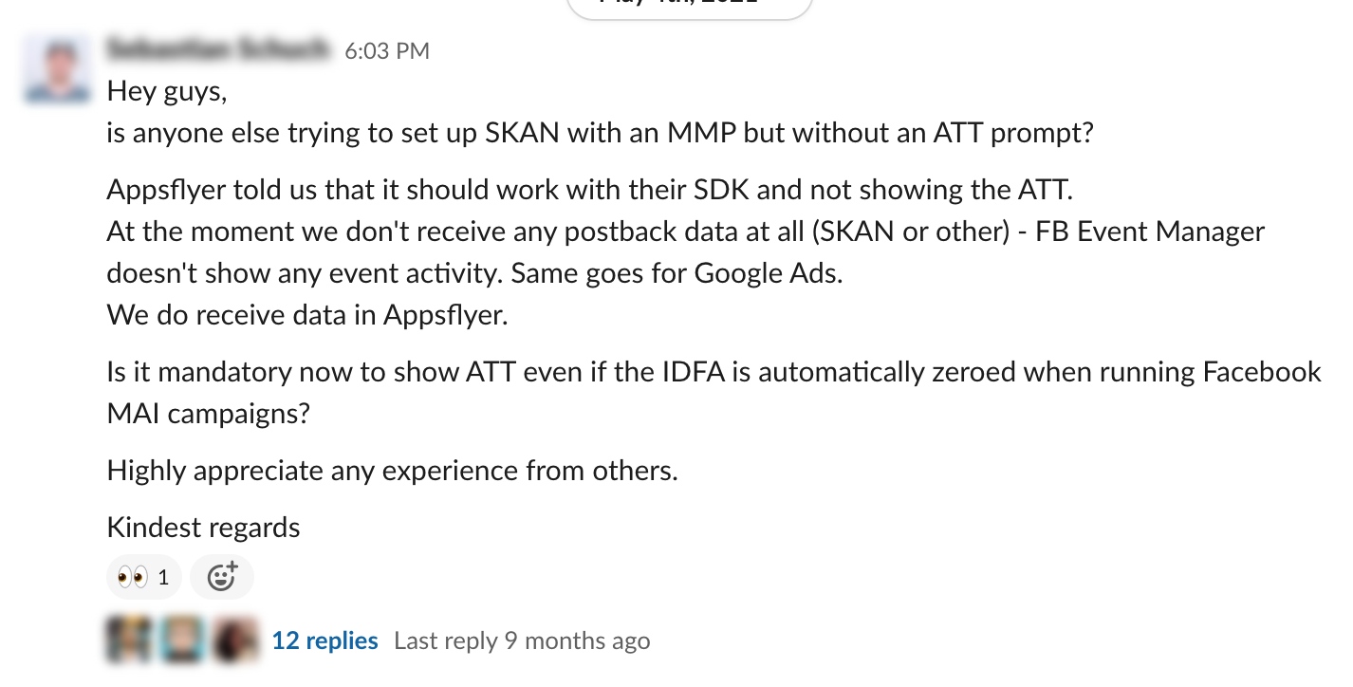Open the date divider pill dropdown at top
Viewport: 1353px width, 687px height.
690,5
